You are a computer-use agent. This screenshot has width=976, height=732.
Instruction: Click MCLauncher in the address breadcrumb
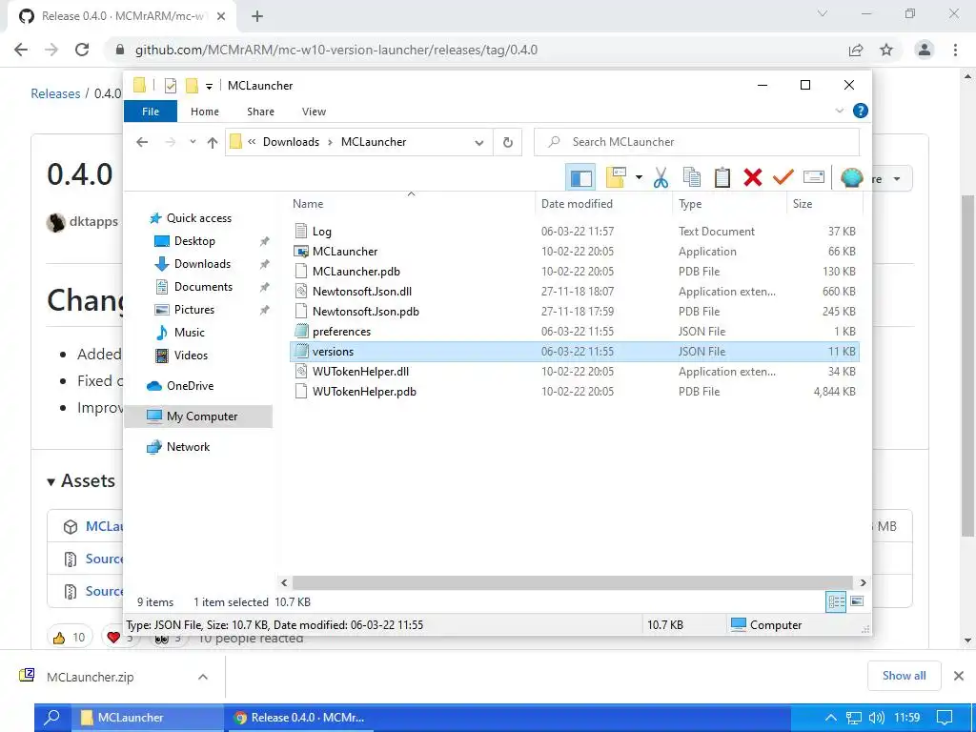click(x=374, y=142)
